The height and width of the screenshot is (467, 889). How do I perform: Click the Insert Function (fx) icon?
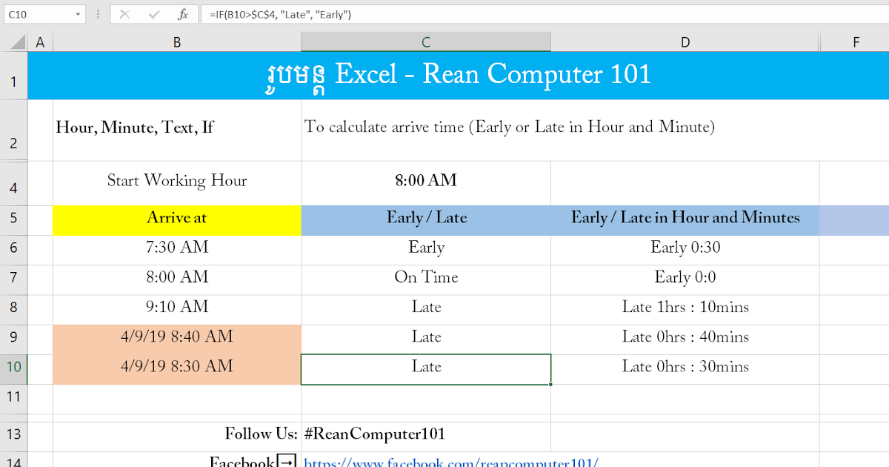point(182,14)
